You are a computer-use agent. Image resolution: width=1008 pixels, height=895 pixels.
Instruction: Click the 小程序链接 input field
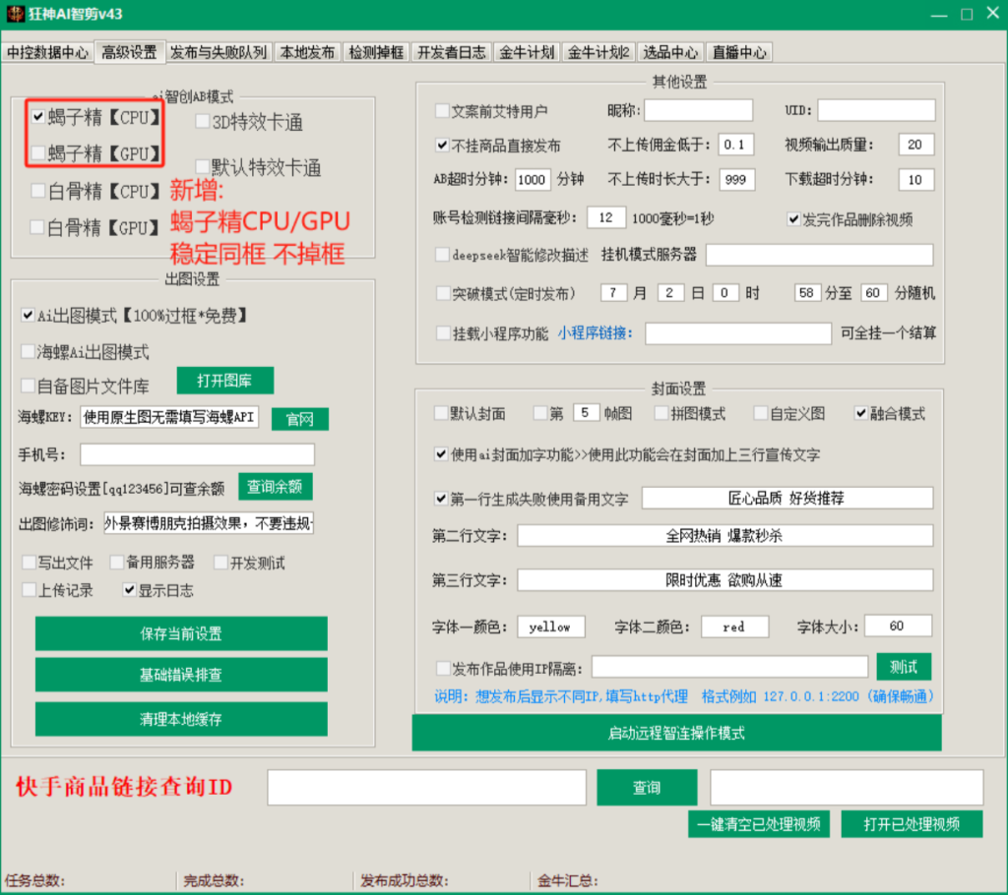point(738,332)
